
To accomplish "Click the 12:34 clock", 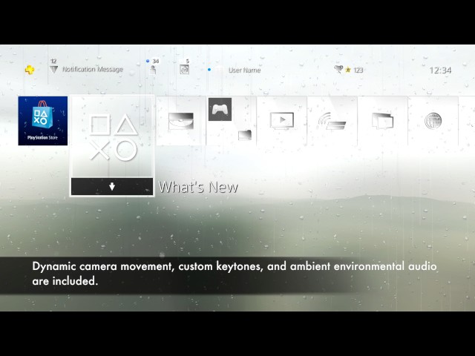I will point(440,70).
